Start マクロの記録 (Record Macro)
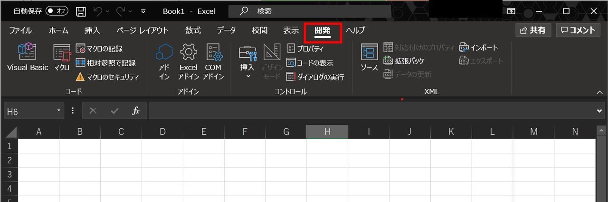 click(99, 49)
